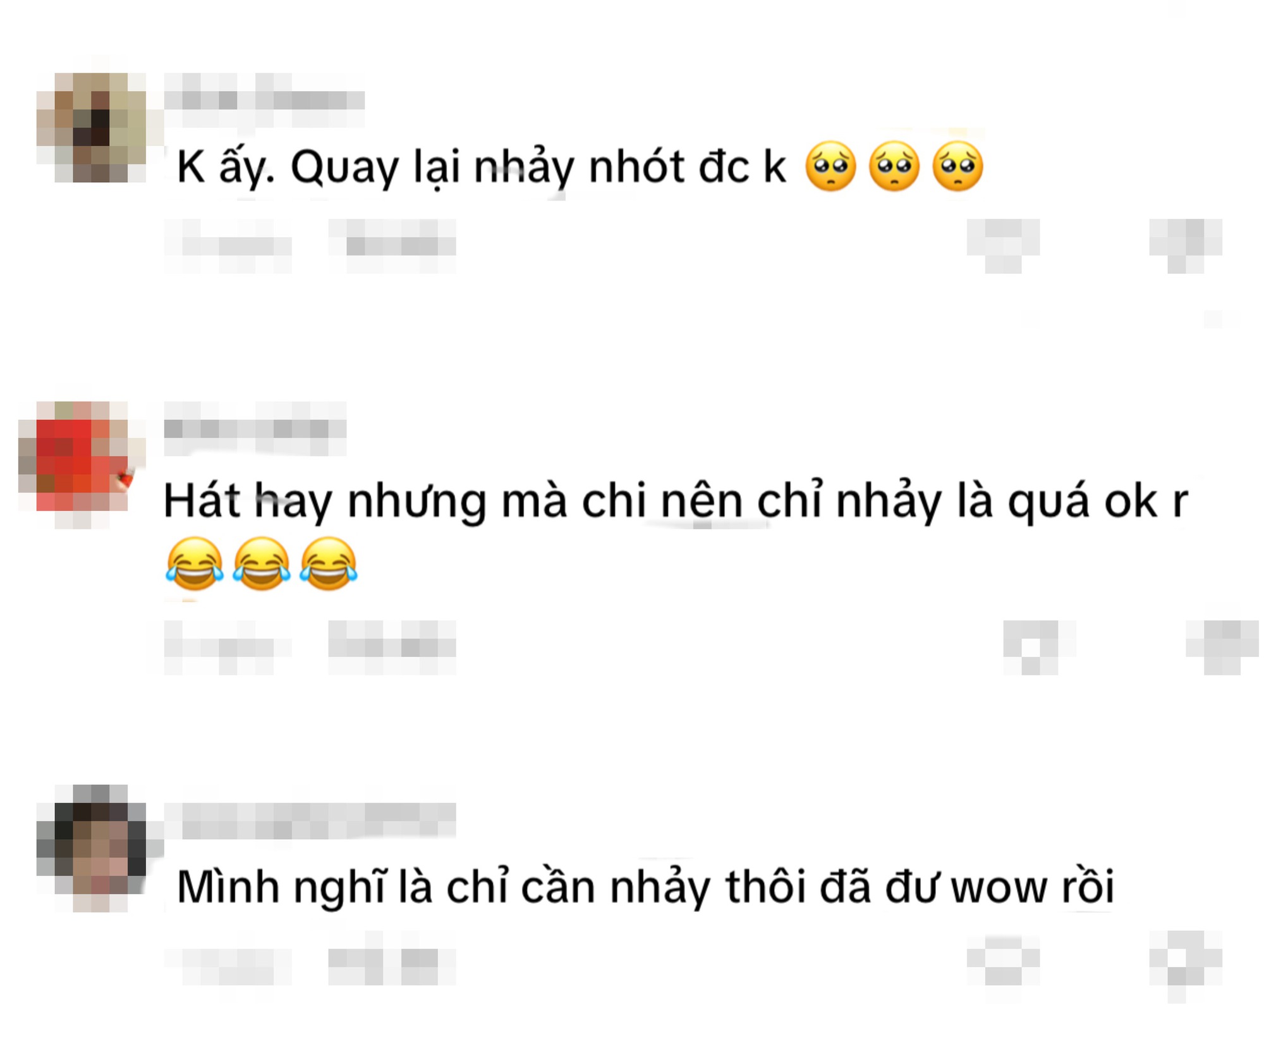The image size is (1264, 1058).
Task: Tap the dislike icon on 'Mình nghĩ là' comment
Action: coord(1186,966)
